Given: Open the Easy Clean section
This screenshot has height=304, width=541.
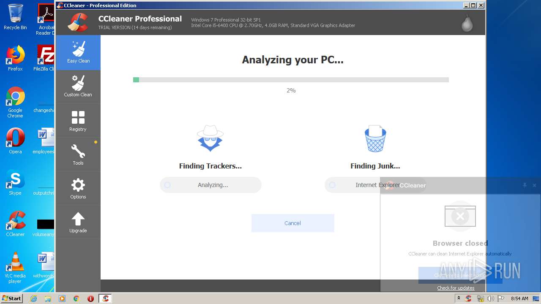Looking at the screenshot, I should coord(78,52).
